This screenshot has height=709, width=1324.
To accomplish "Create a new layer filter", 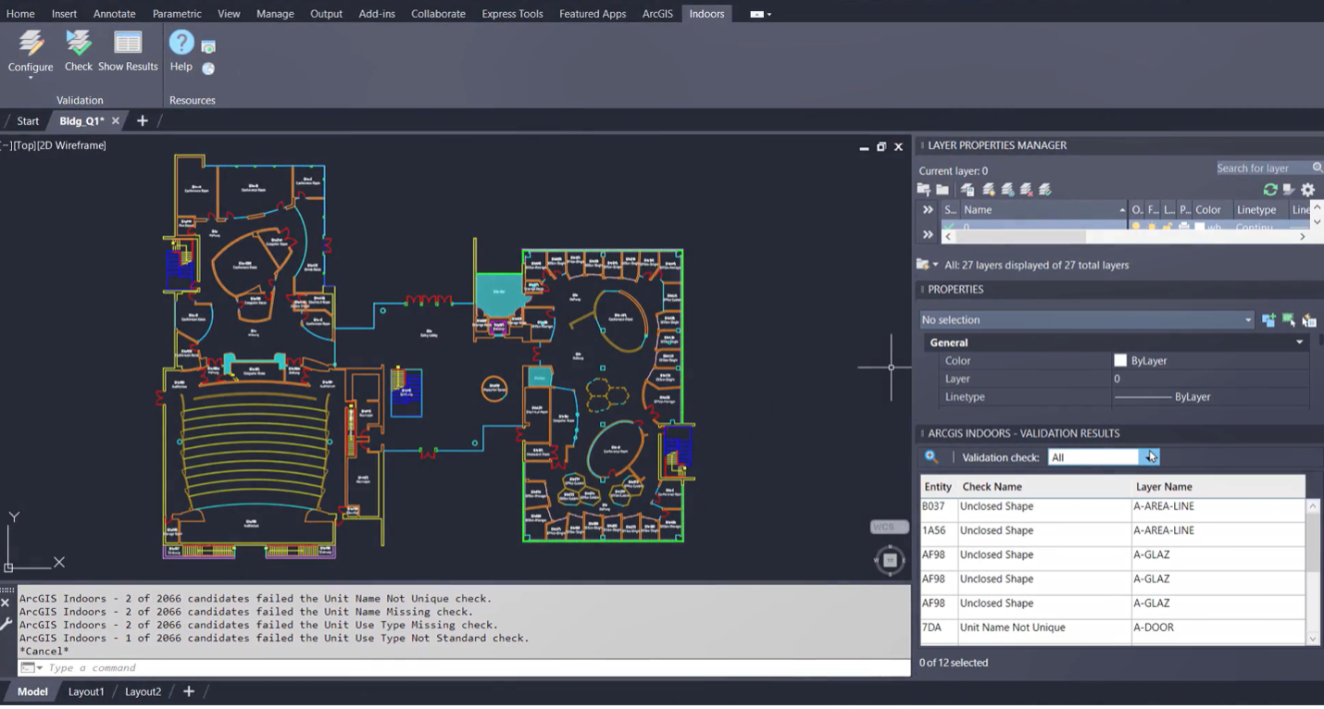I will (922, 189).
